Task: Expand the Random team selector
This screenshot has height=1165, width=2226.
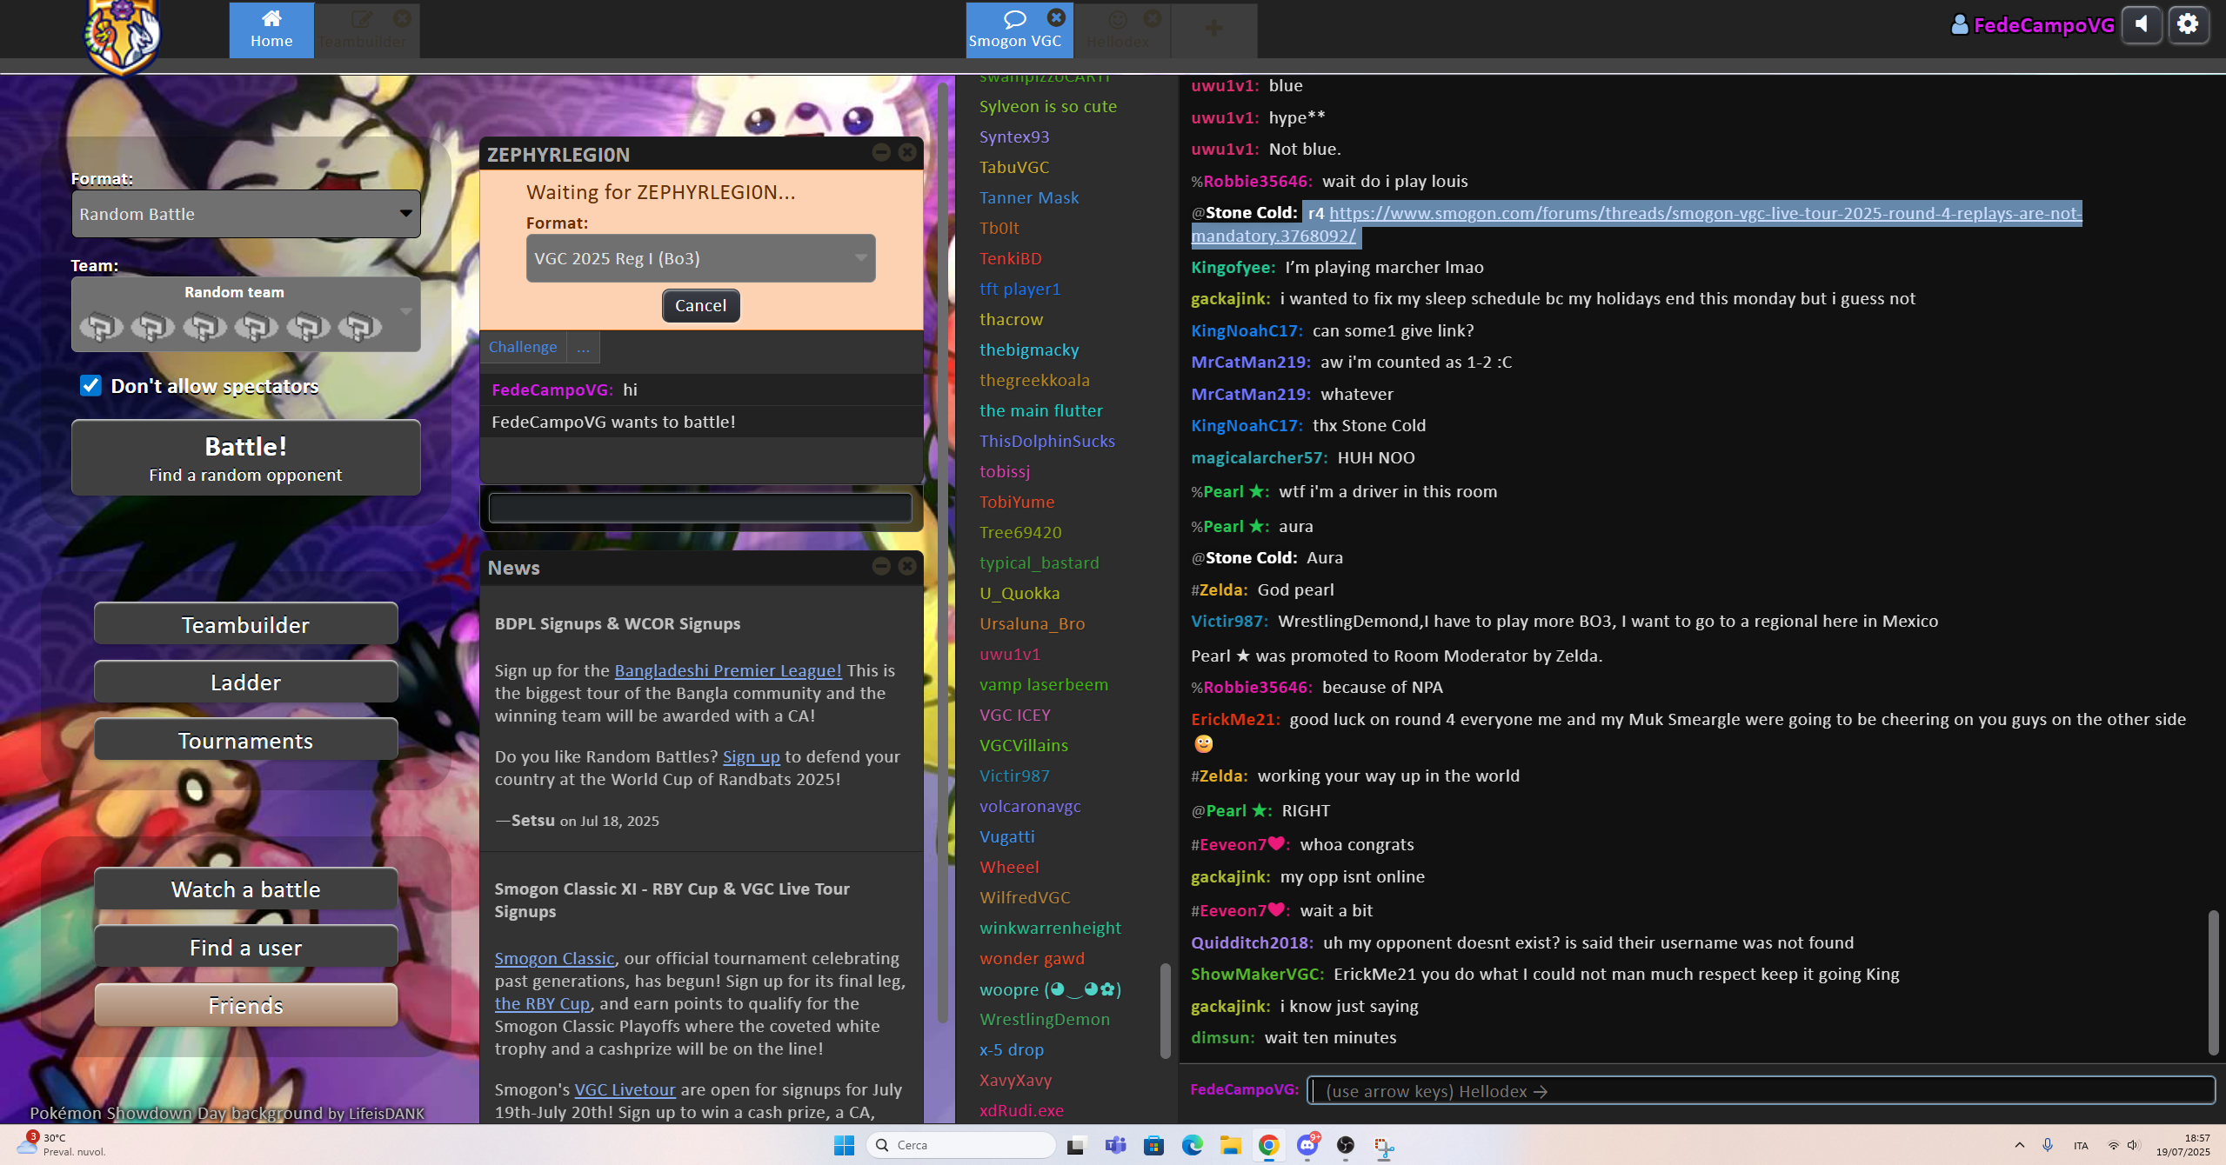Action: click(246, 314)
